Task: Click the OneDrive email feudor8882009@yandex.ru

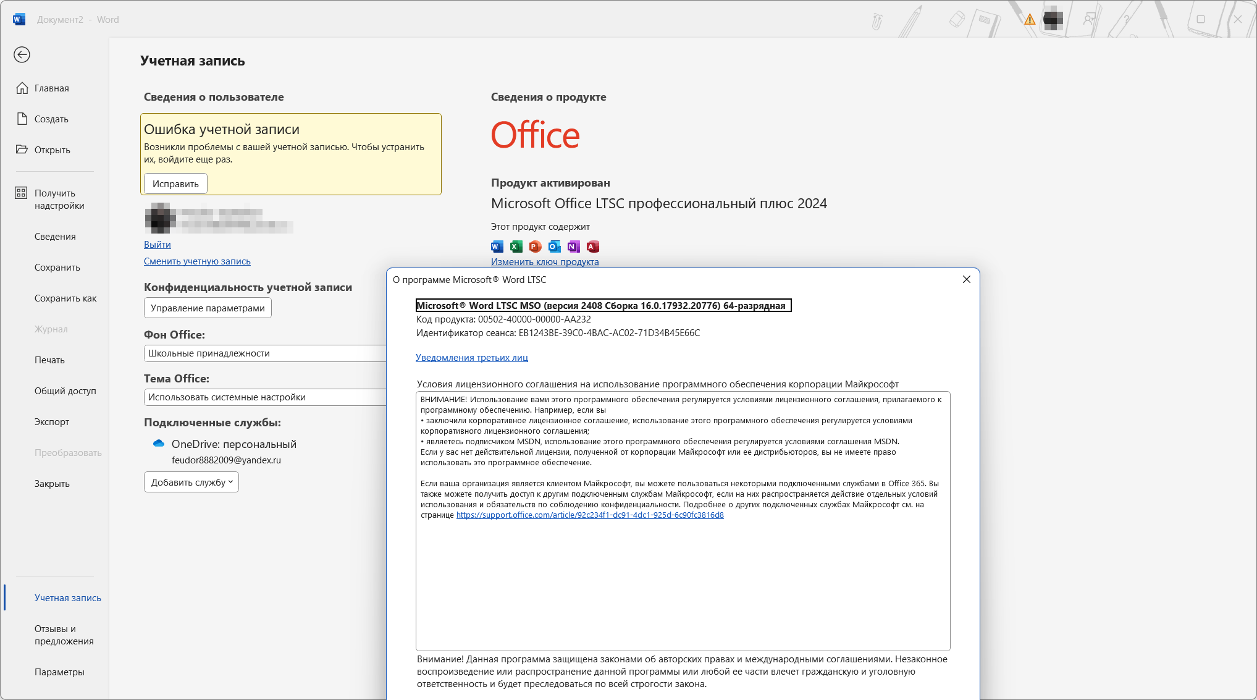Action: pos(226,460)
